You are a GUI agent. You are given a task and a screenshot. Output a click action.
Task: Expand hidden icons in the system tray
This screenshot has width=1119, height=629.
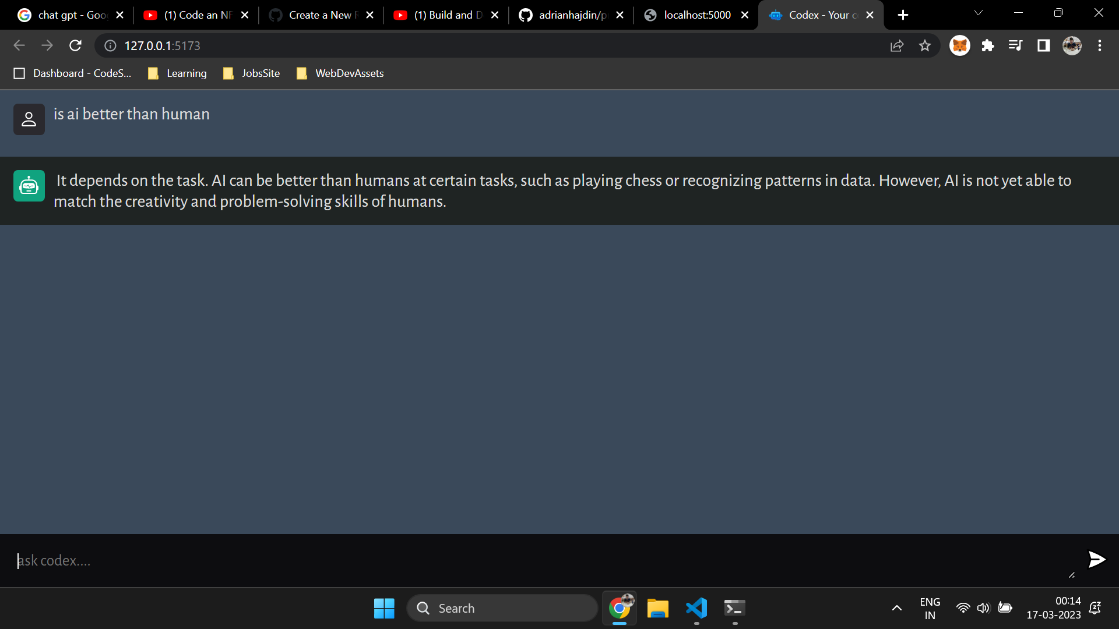896,608
